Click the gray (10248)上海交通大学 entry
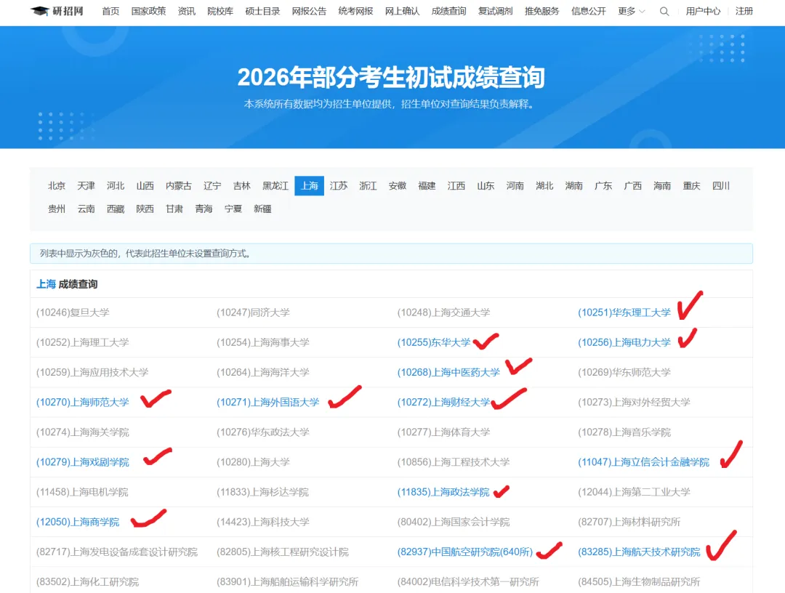The image size is (785, 593). [443, 312]
